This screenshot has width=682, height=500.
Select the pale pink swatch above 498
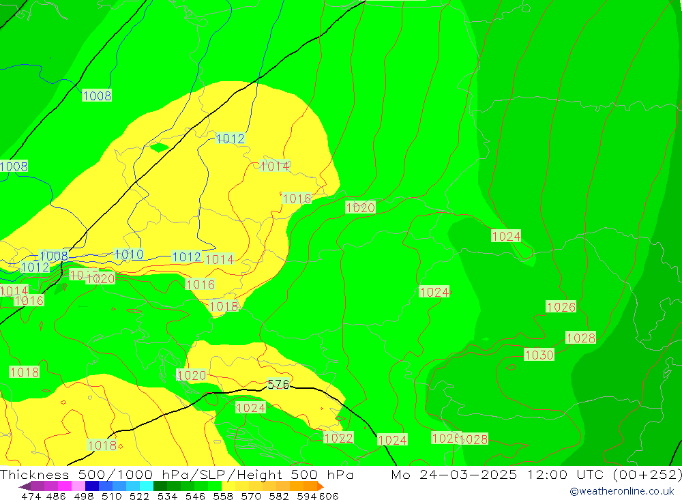78,486
